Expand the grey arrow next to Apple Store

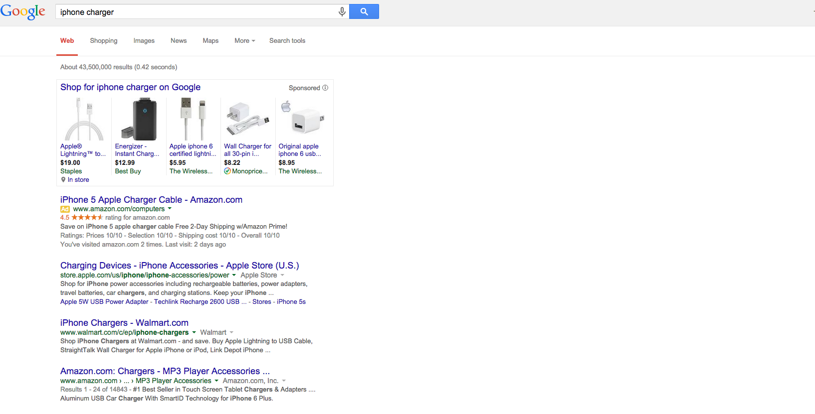click(282, 275)
